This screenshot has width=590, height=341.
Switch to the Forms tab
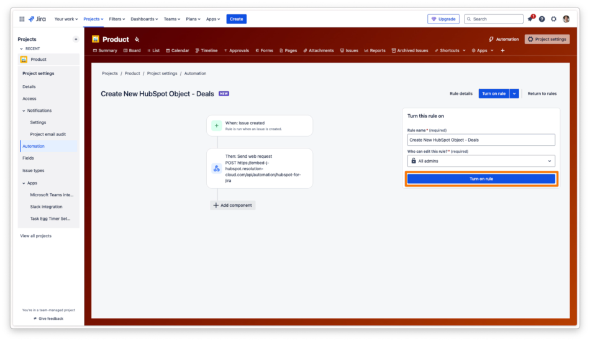pos(264,50)
